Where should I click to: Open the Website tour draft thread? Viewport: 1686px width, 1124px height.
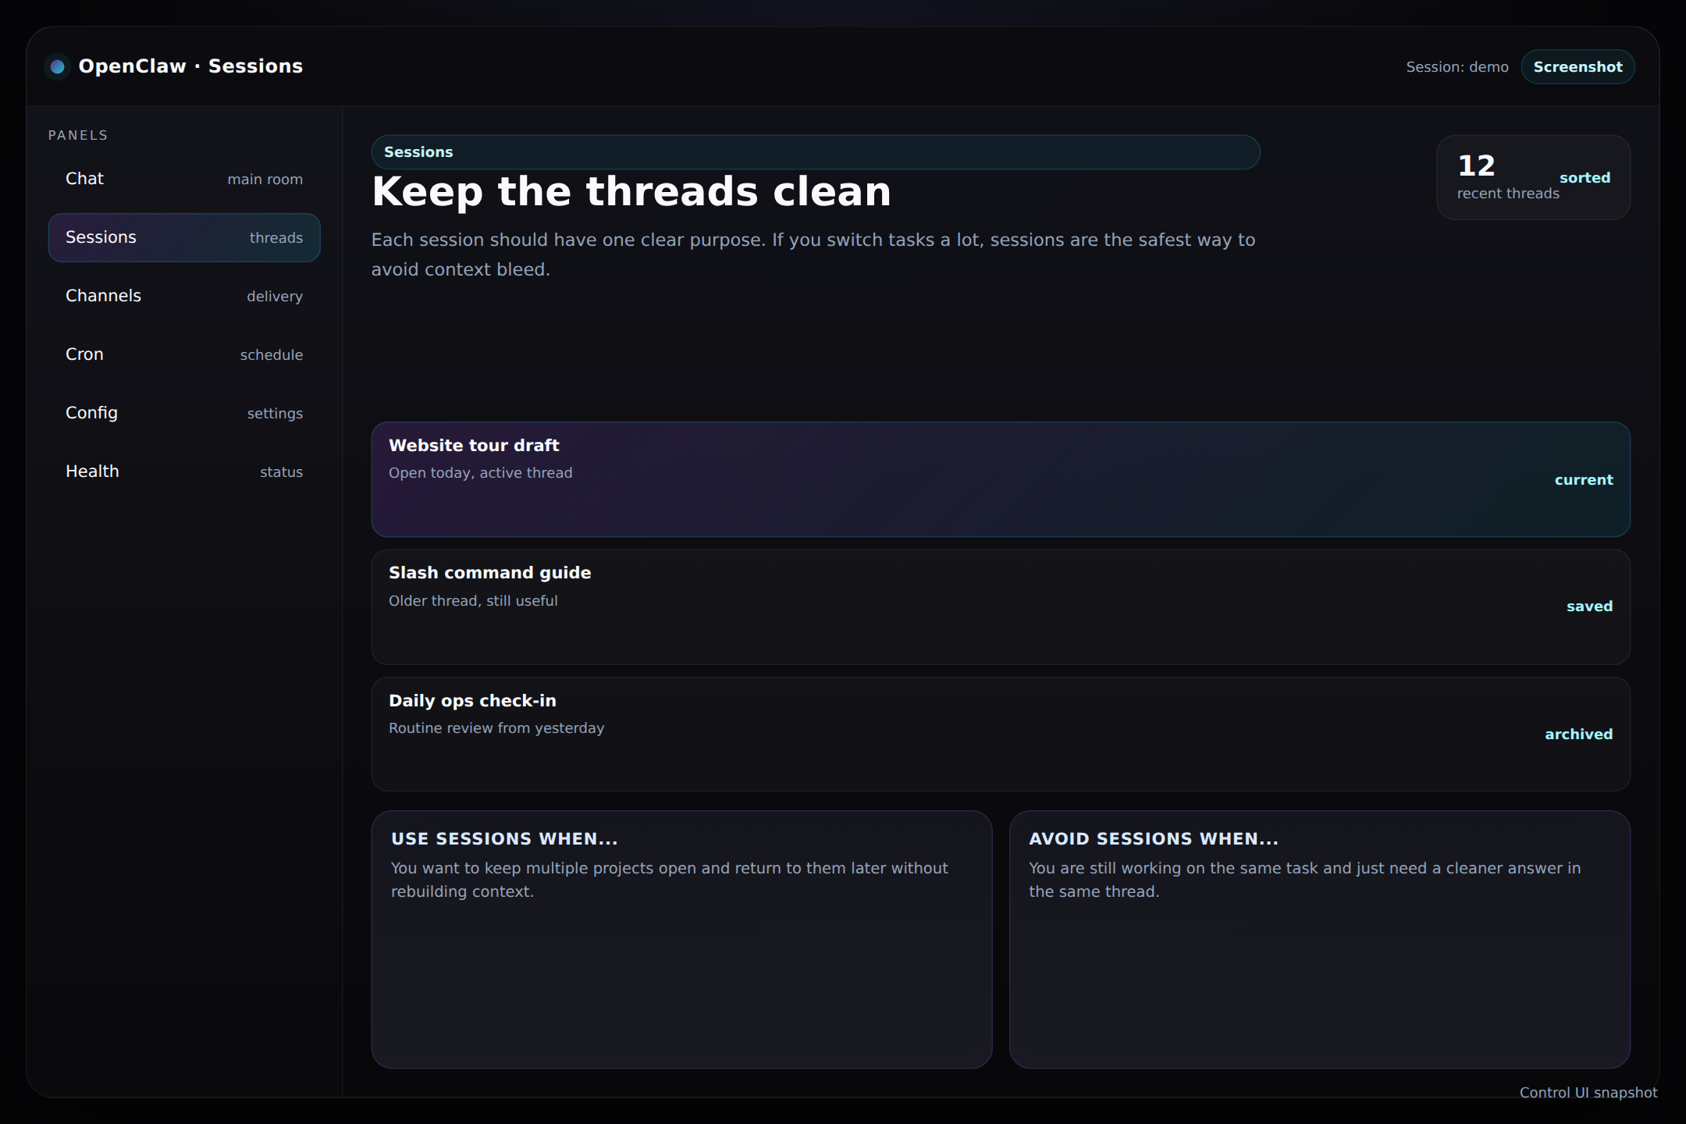coord(1001,479)
